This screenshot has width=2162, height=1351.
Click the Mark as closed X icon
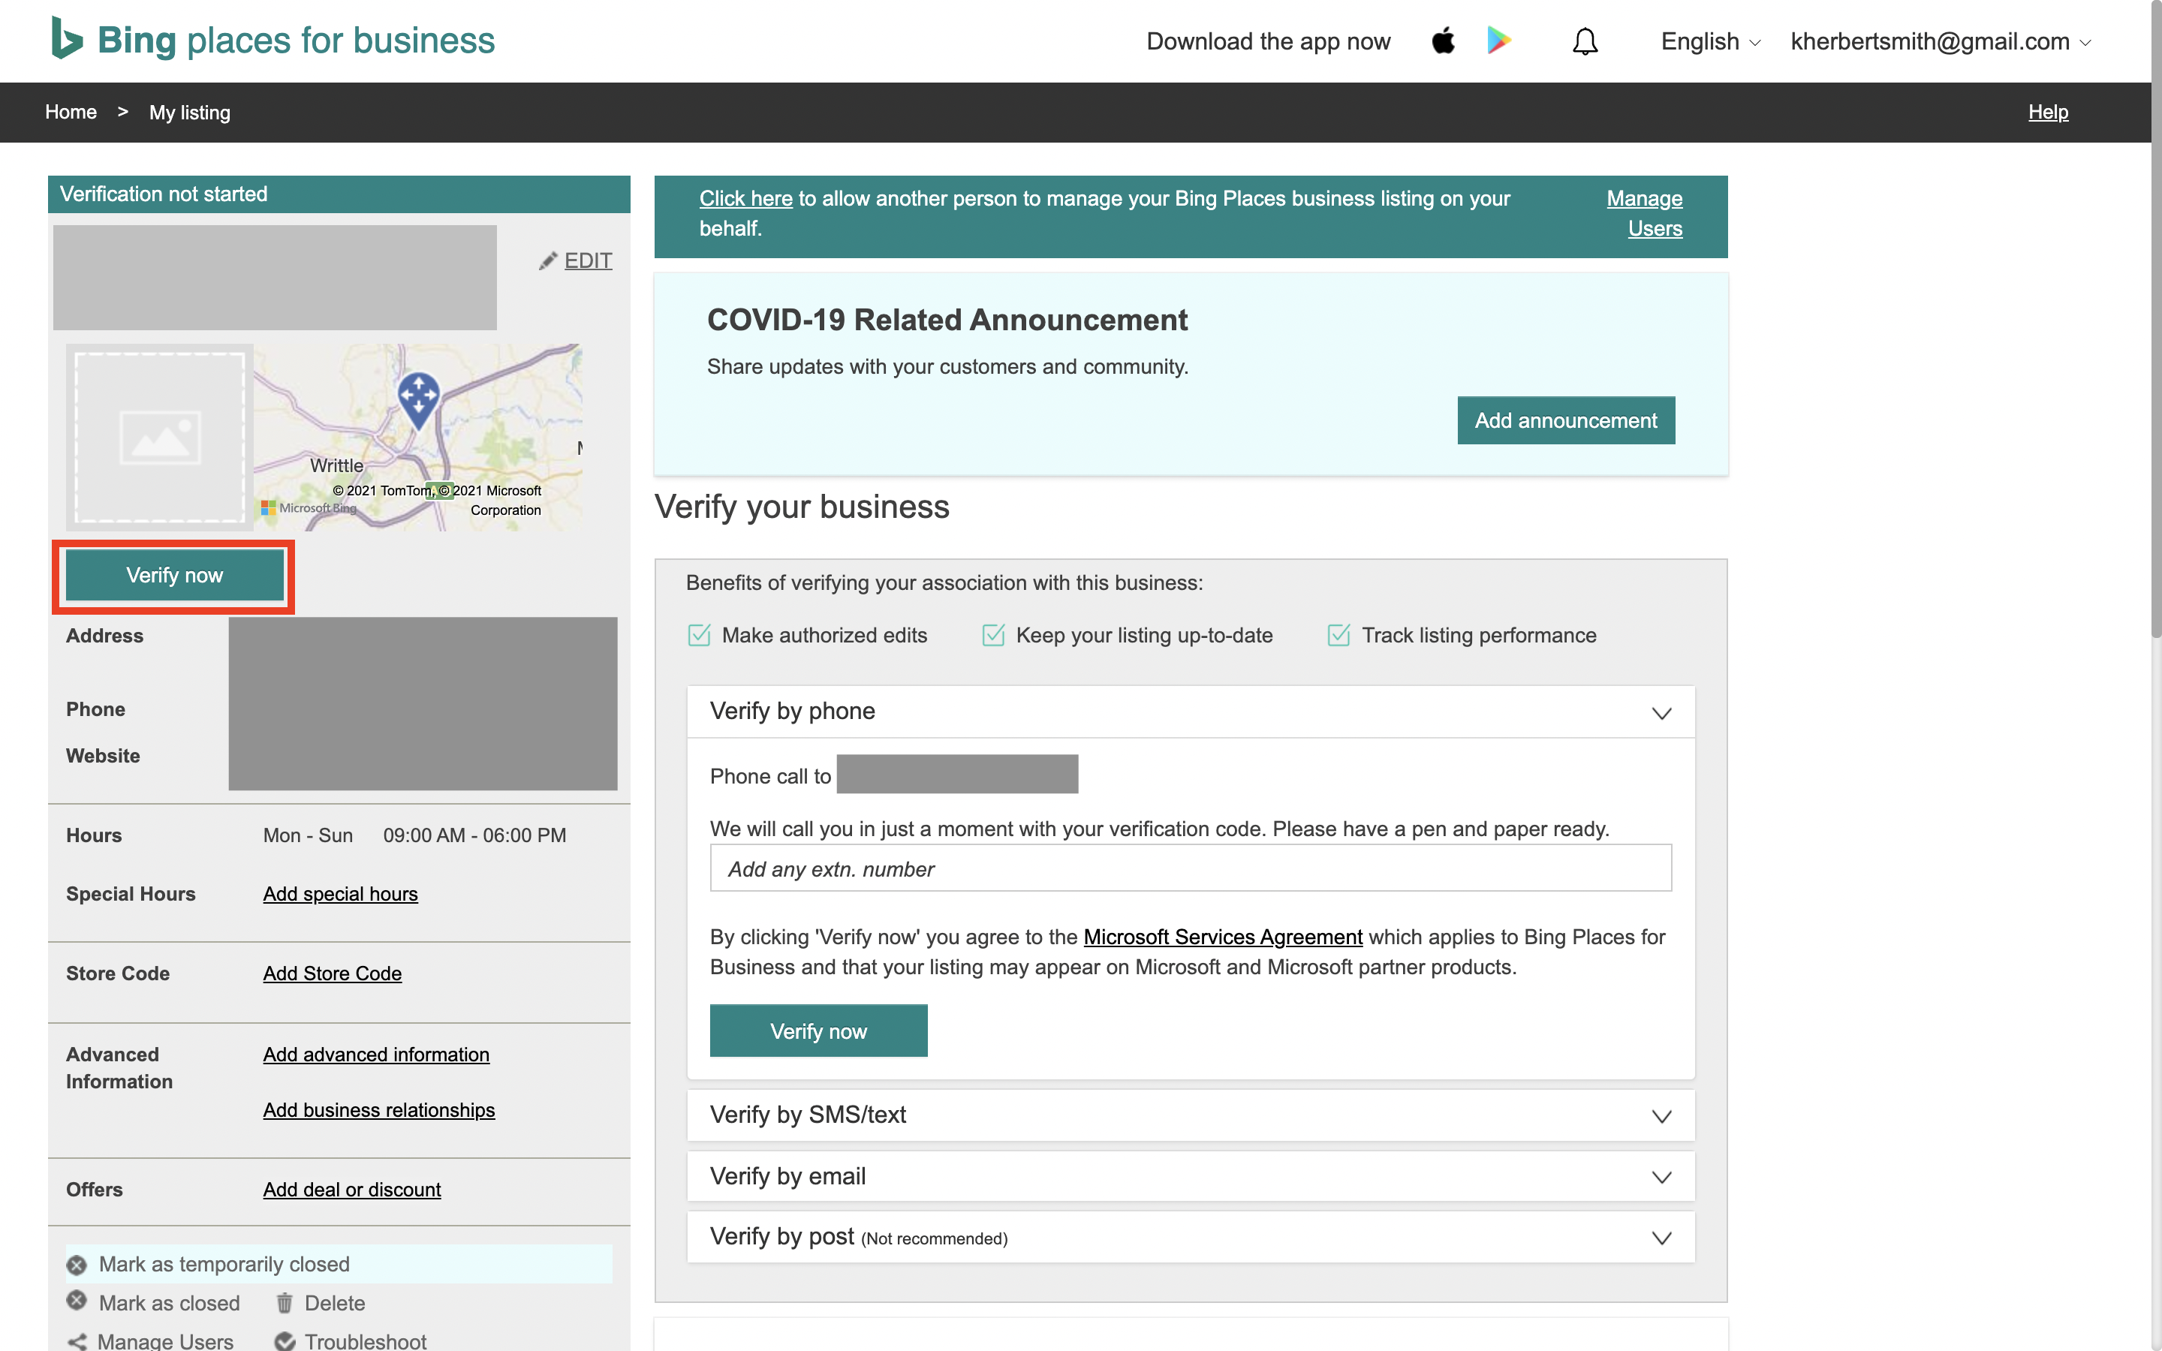click(77, 1301)
